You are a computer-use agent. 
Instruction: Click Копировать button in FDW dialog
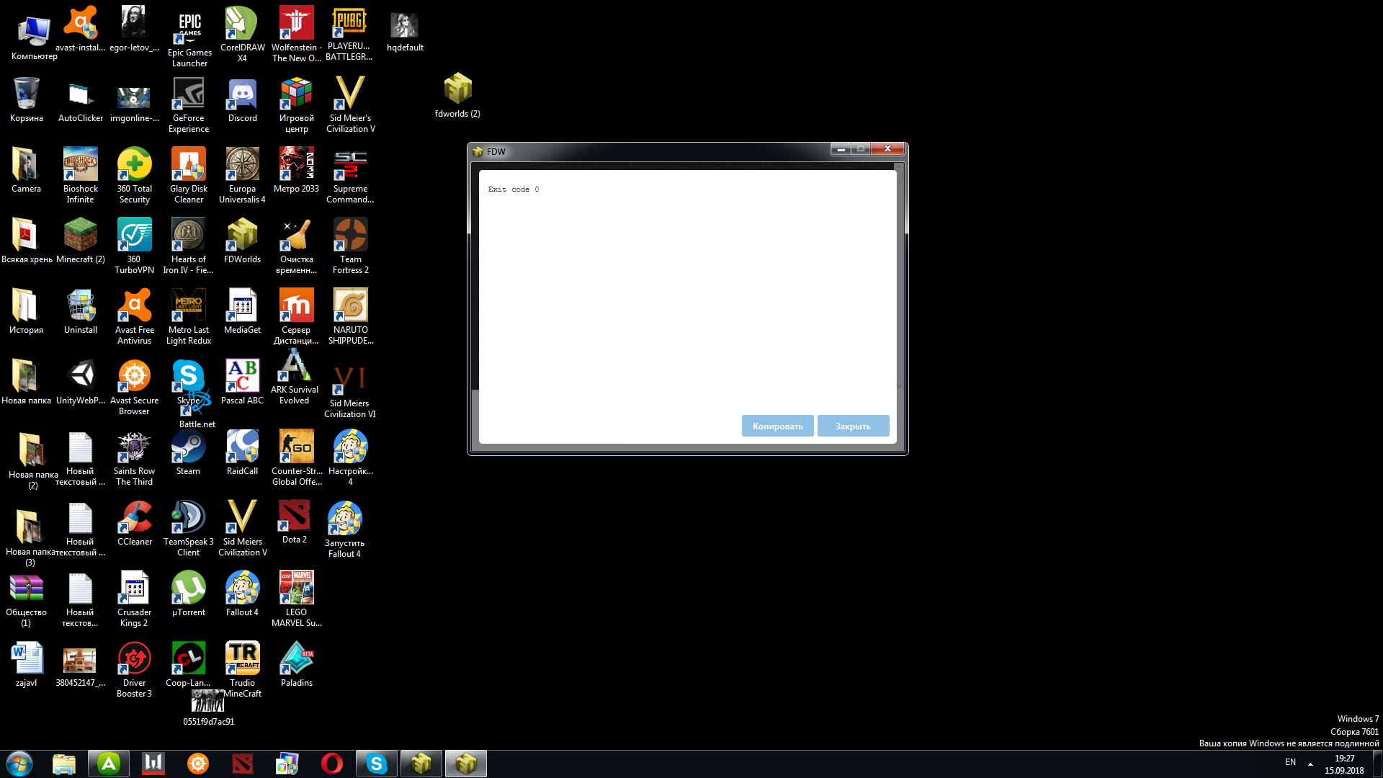pos(778,426)
